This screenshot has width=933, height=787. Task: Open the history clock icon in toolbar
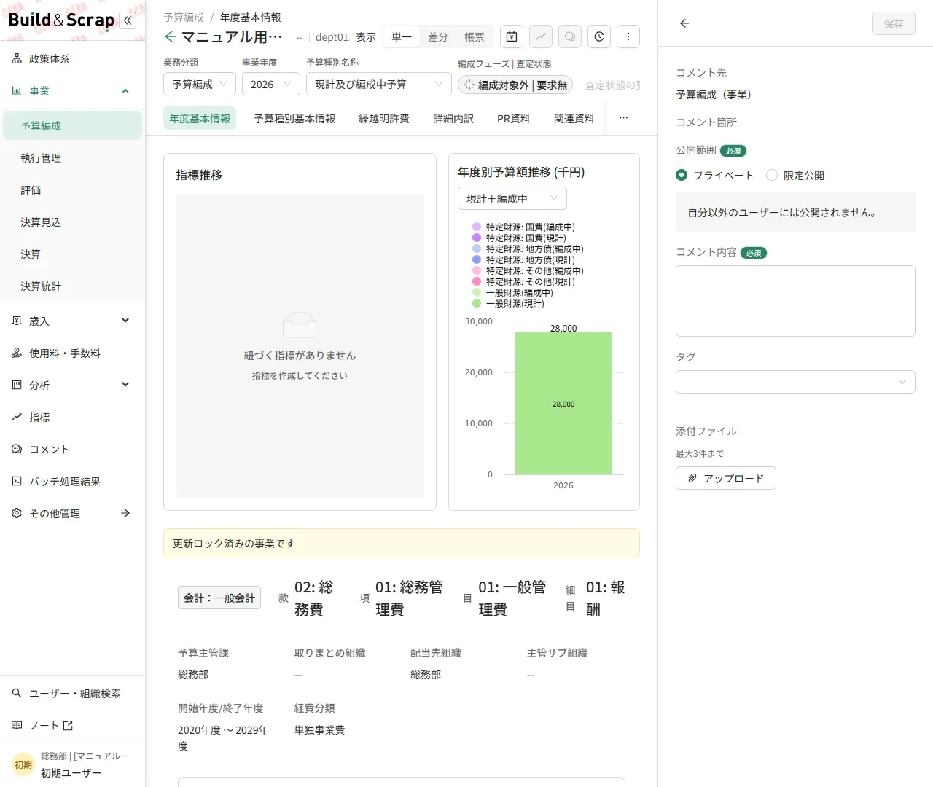[x=599, y=36]
